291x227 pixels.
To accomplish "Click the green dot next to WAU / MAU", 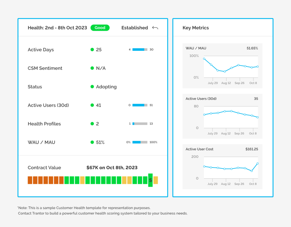I will [93, 142].
